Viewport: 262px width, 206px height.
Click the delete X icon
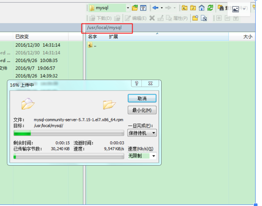click(152, 18)
